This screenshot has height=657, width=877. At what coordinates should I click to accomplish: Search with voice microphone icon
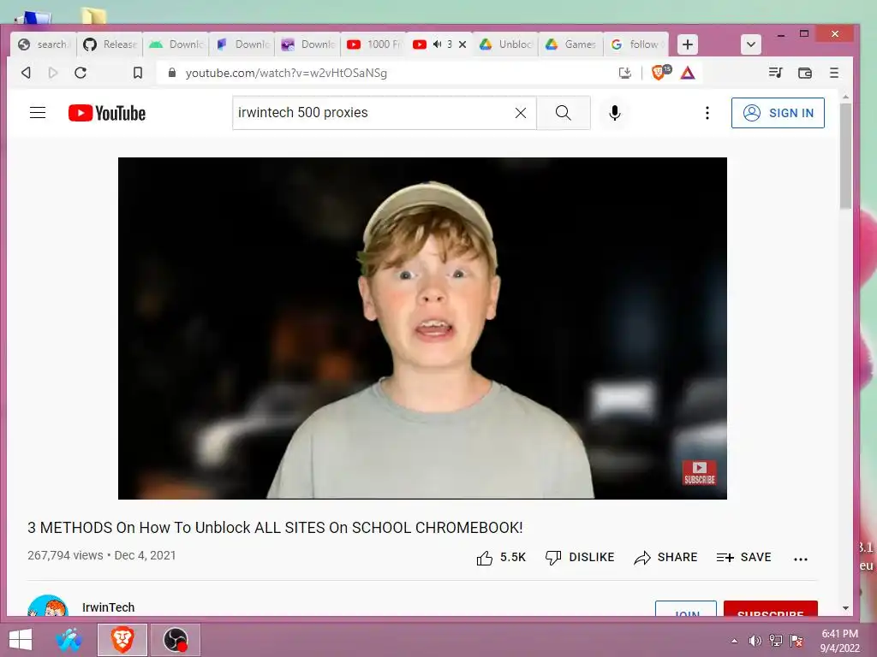[615, 113]
